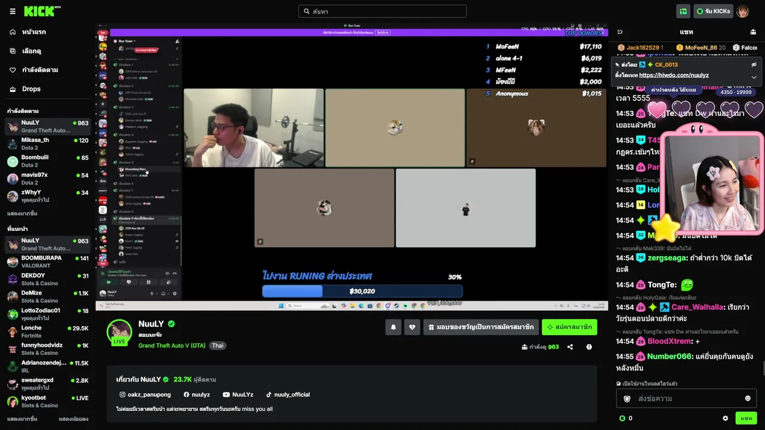This screenshot has width=765, height=430.
Task: Hide the pinned chat message
Action: [754, 64]
